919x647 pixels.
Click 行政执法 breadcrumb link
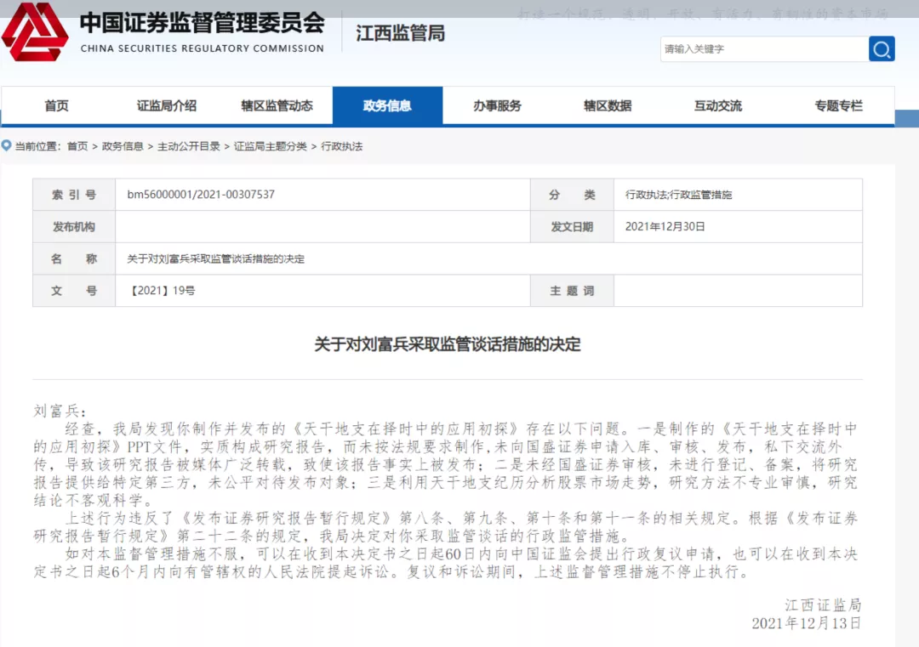click(x=342, y=146)
